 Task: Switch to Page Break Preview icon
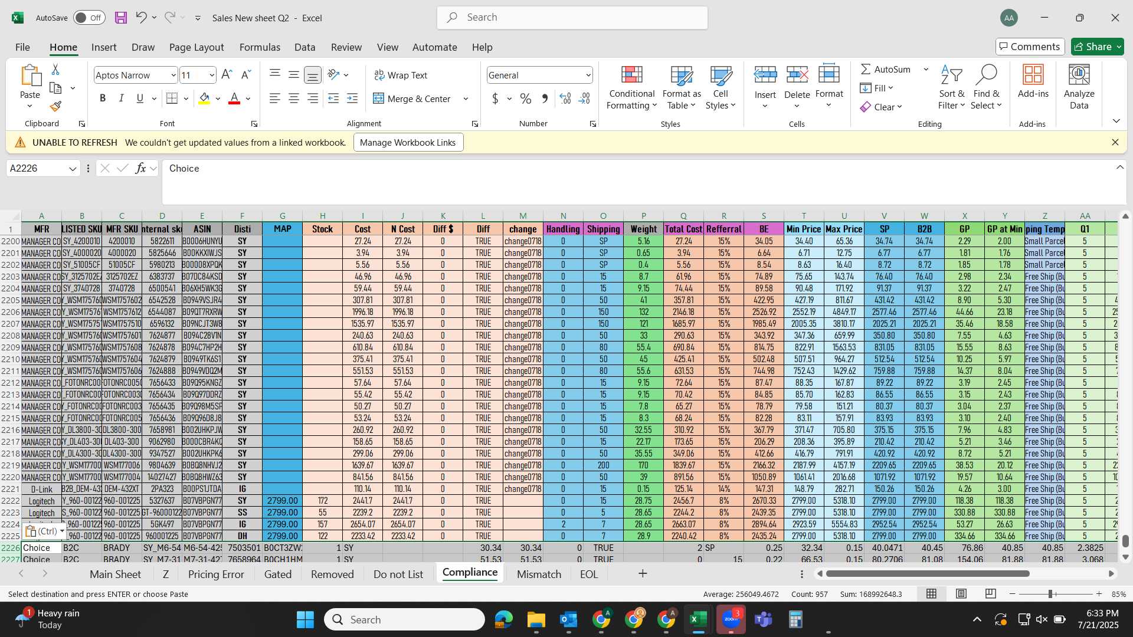(x=991, y=594)
